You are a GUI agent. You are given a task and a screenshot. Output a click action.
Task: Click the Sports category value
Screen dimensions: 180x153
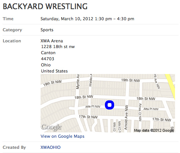pyautogui.click(x=47, y=30)
